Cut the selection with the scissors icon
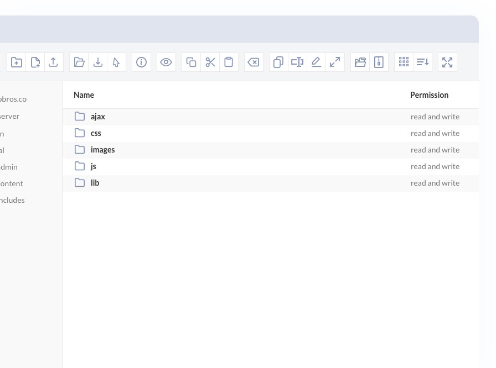The height and width of the screenshot is (368, 496). 210,62
